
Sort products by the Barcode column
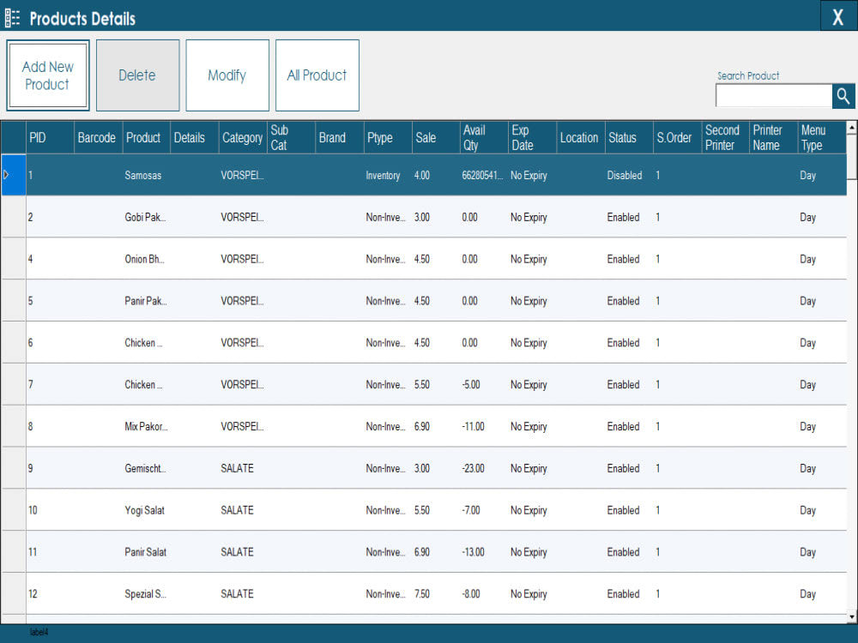(x=97, y=137)
